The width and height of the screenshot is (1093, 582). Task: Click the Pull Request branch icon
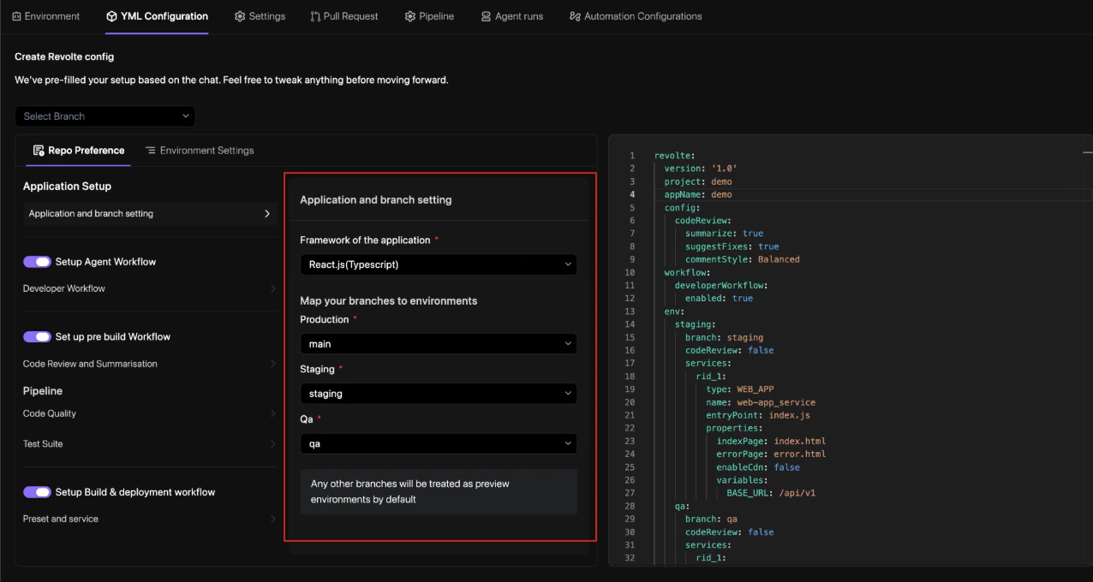(315, 16)
